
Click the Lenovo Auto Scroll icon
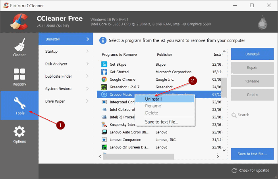coord(104,132)
